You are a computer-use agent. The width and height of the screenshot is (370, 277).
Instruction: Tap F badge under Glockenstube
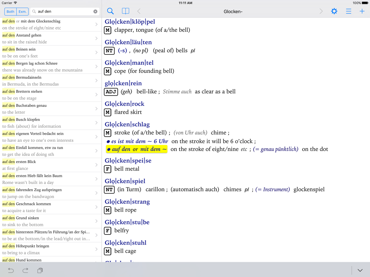pyautogui.click(x=108, y=230)
